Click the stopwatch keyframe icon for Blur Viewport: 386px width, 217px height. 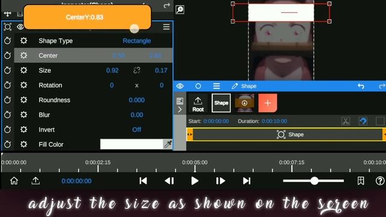click(x=7, y=115)
